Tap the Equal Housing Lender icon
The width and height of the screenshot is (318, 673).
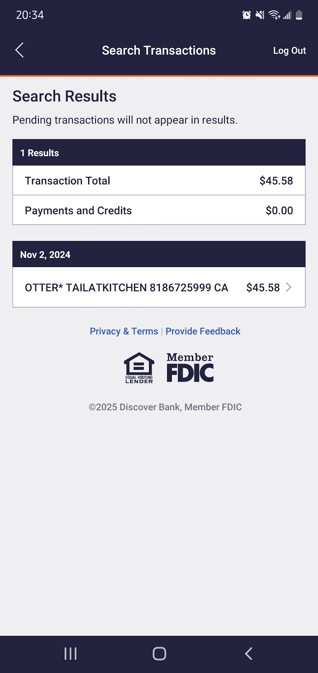(x=139, y=368)
